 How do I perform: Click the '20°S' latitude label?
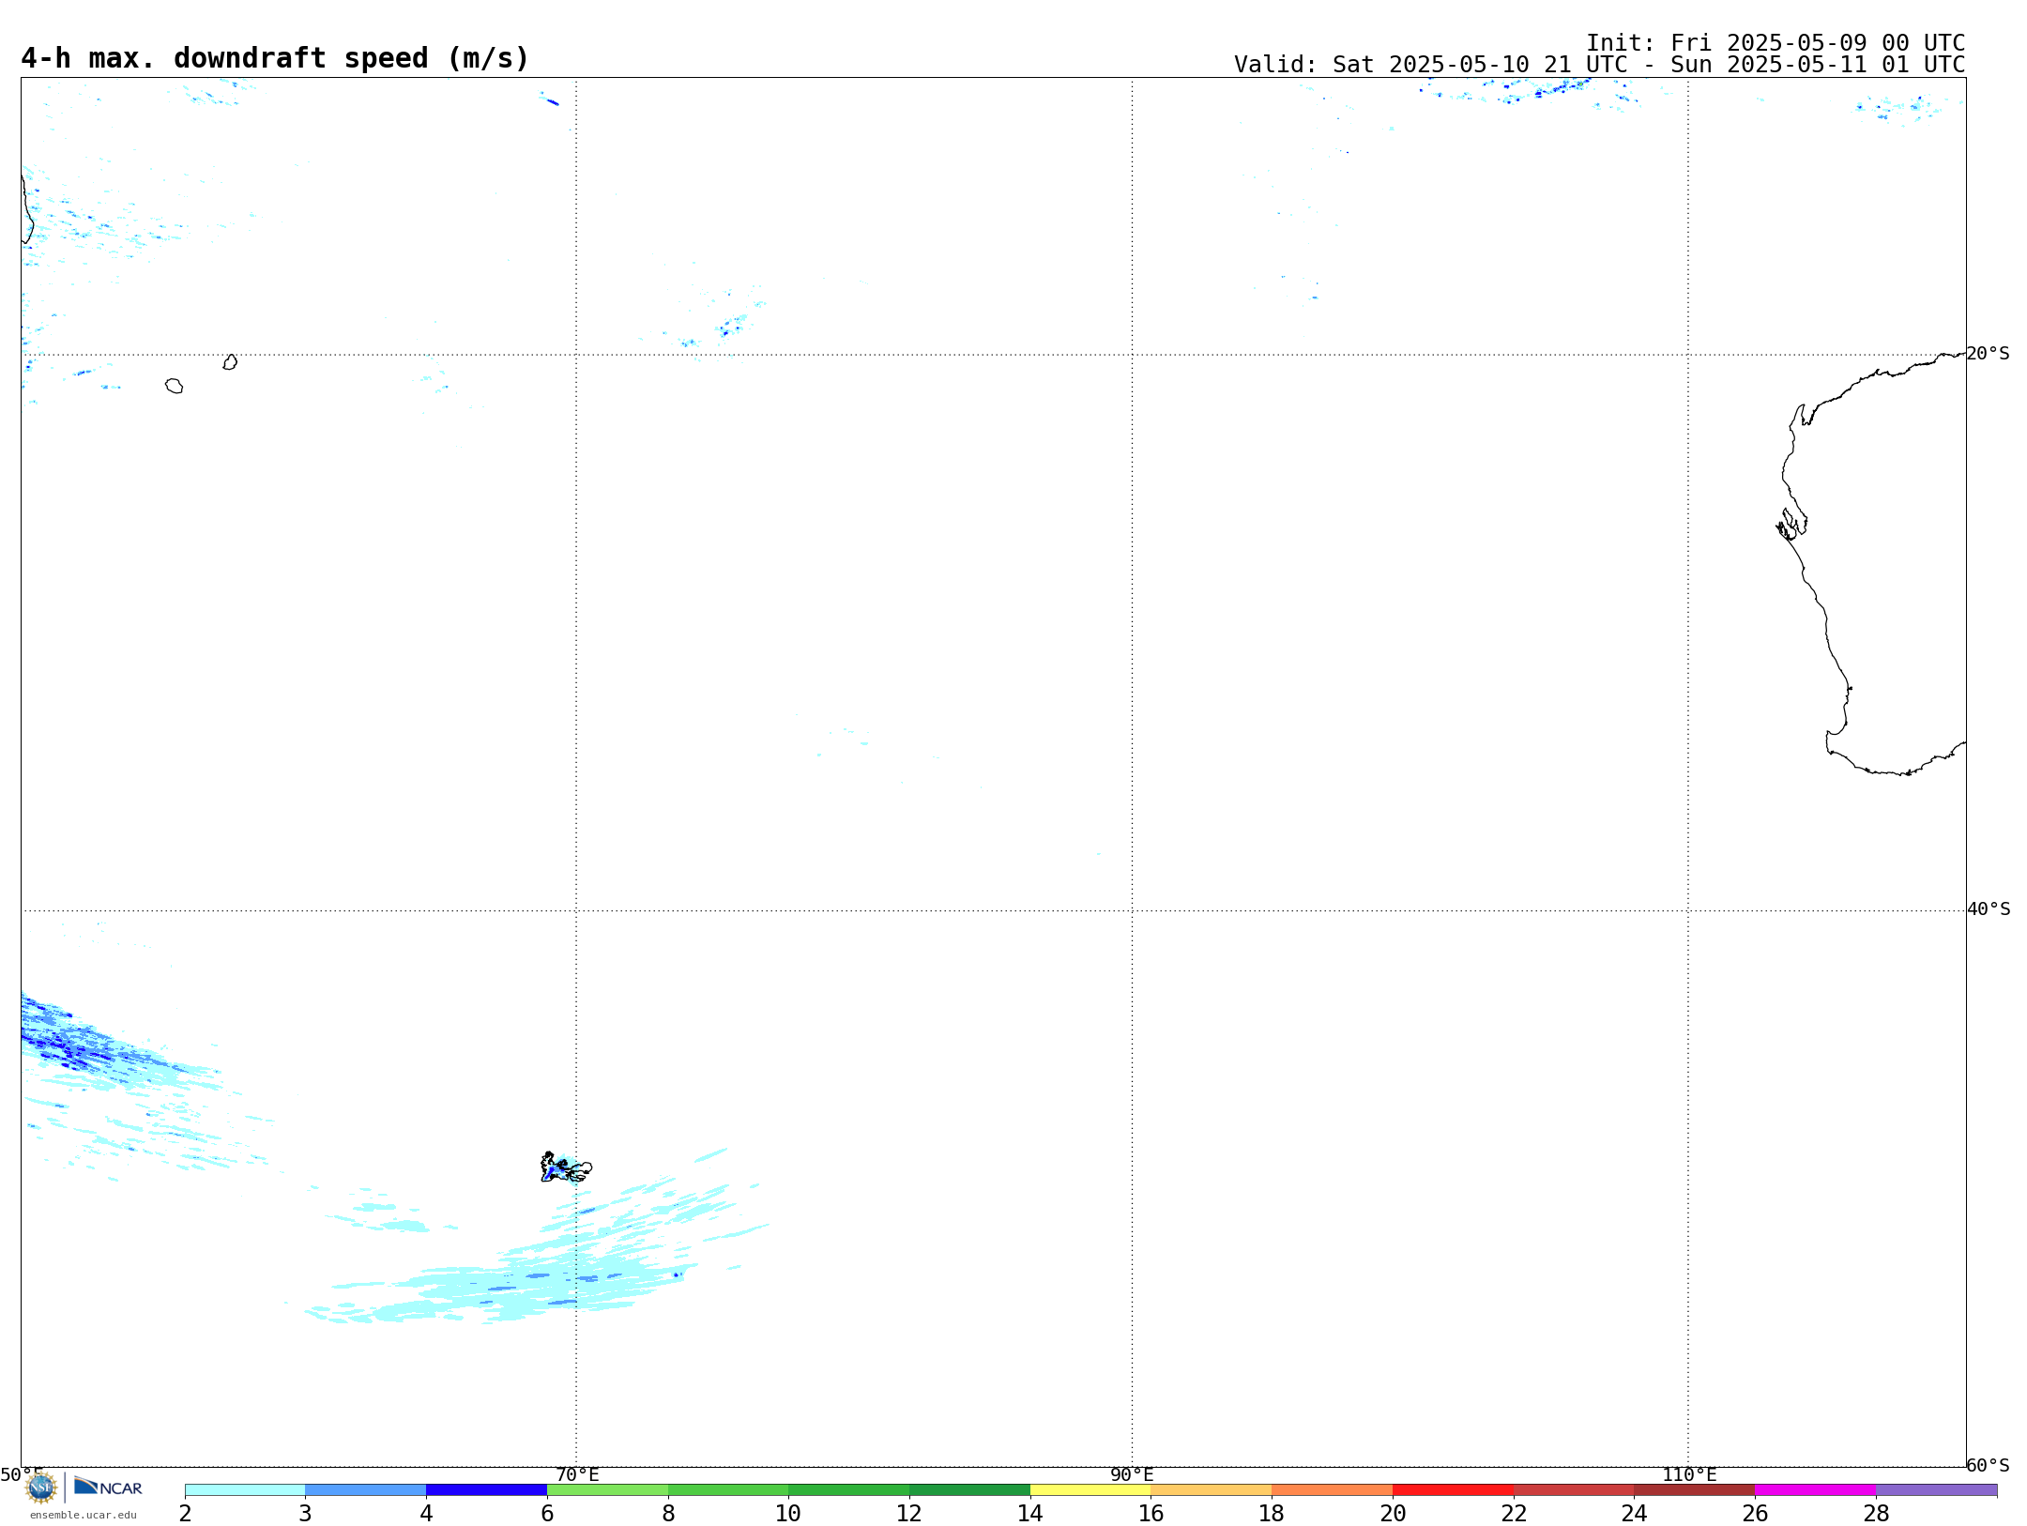[1989, 354]
